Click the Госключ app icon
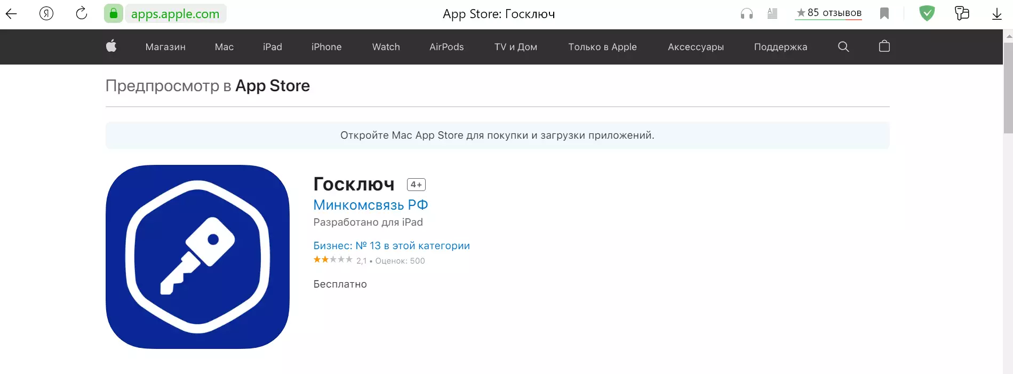 tap(197, 257)
